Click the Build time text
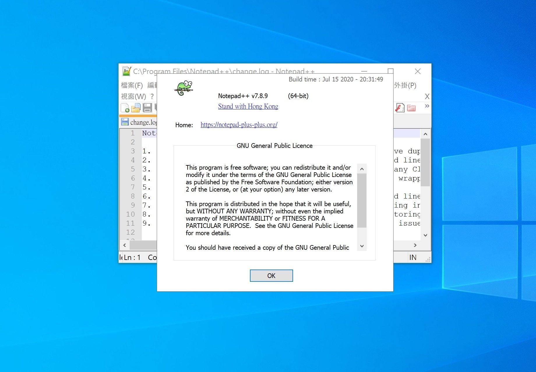Screen dimensions: 536x372 [336, 79]
